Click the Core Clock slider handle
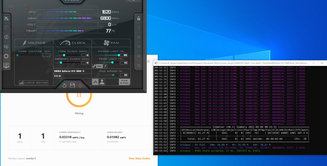Viewport: 327px width, 166px height. (64, 55)
